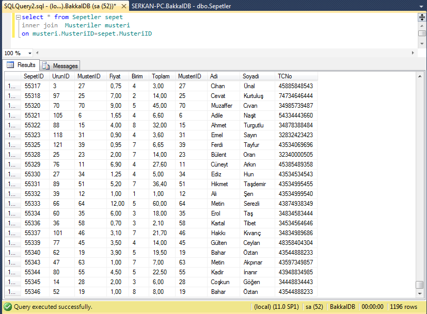Open the Messages tab

coord(60,66)
